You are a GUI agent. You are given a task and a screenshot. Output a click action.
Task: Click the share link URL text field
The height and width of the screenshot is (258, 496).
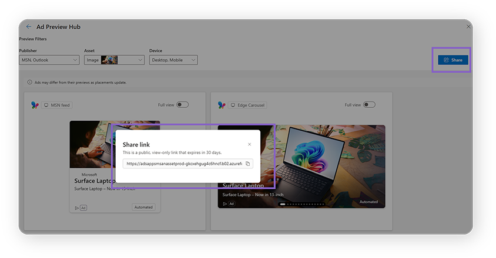[x=184, y=164]
